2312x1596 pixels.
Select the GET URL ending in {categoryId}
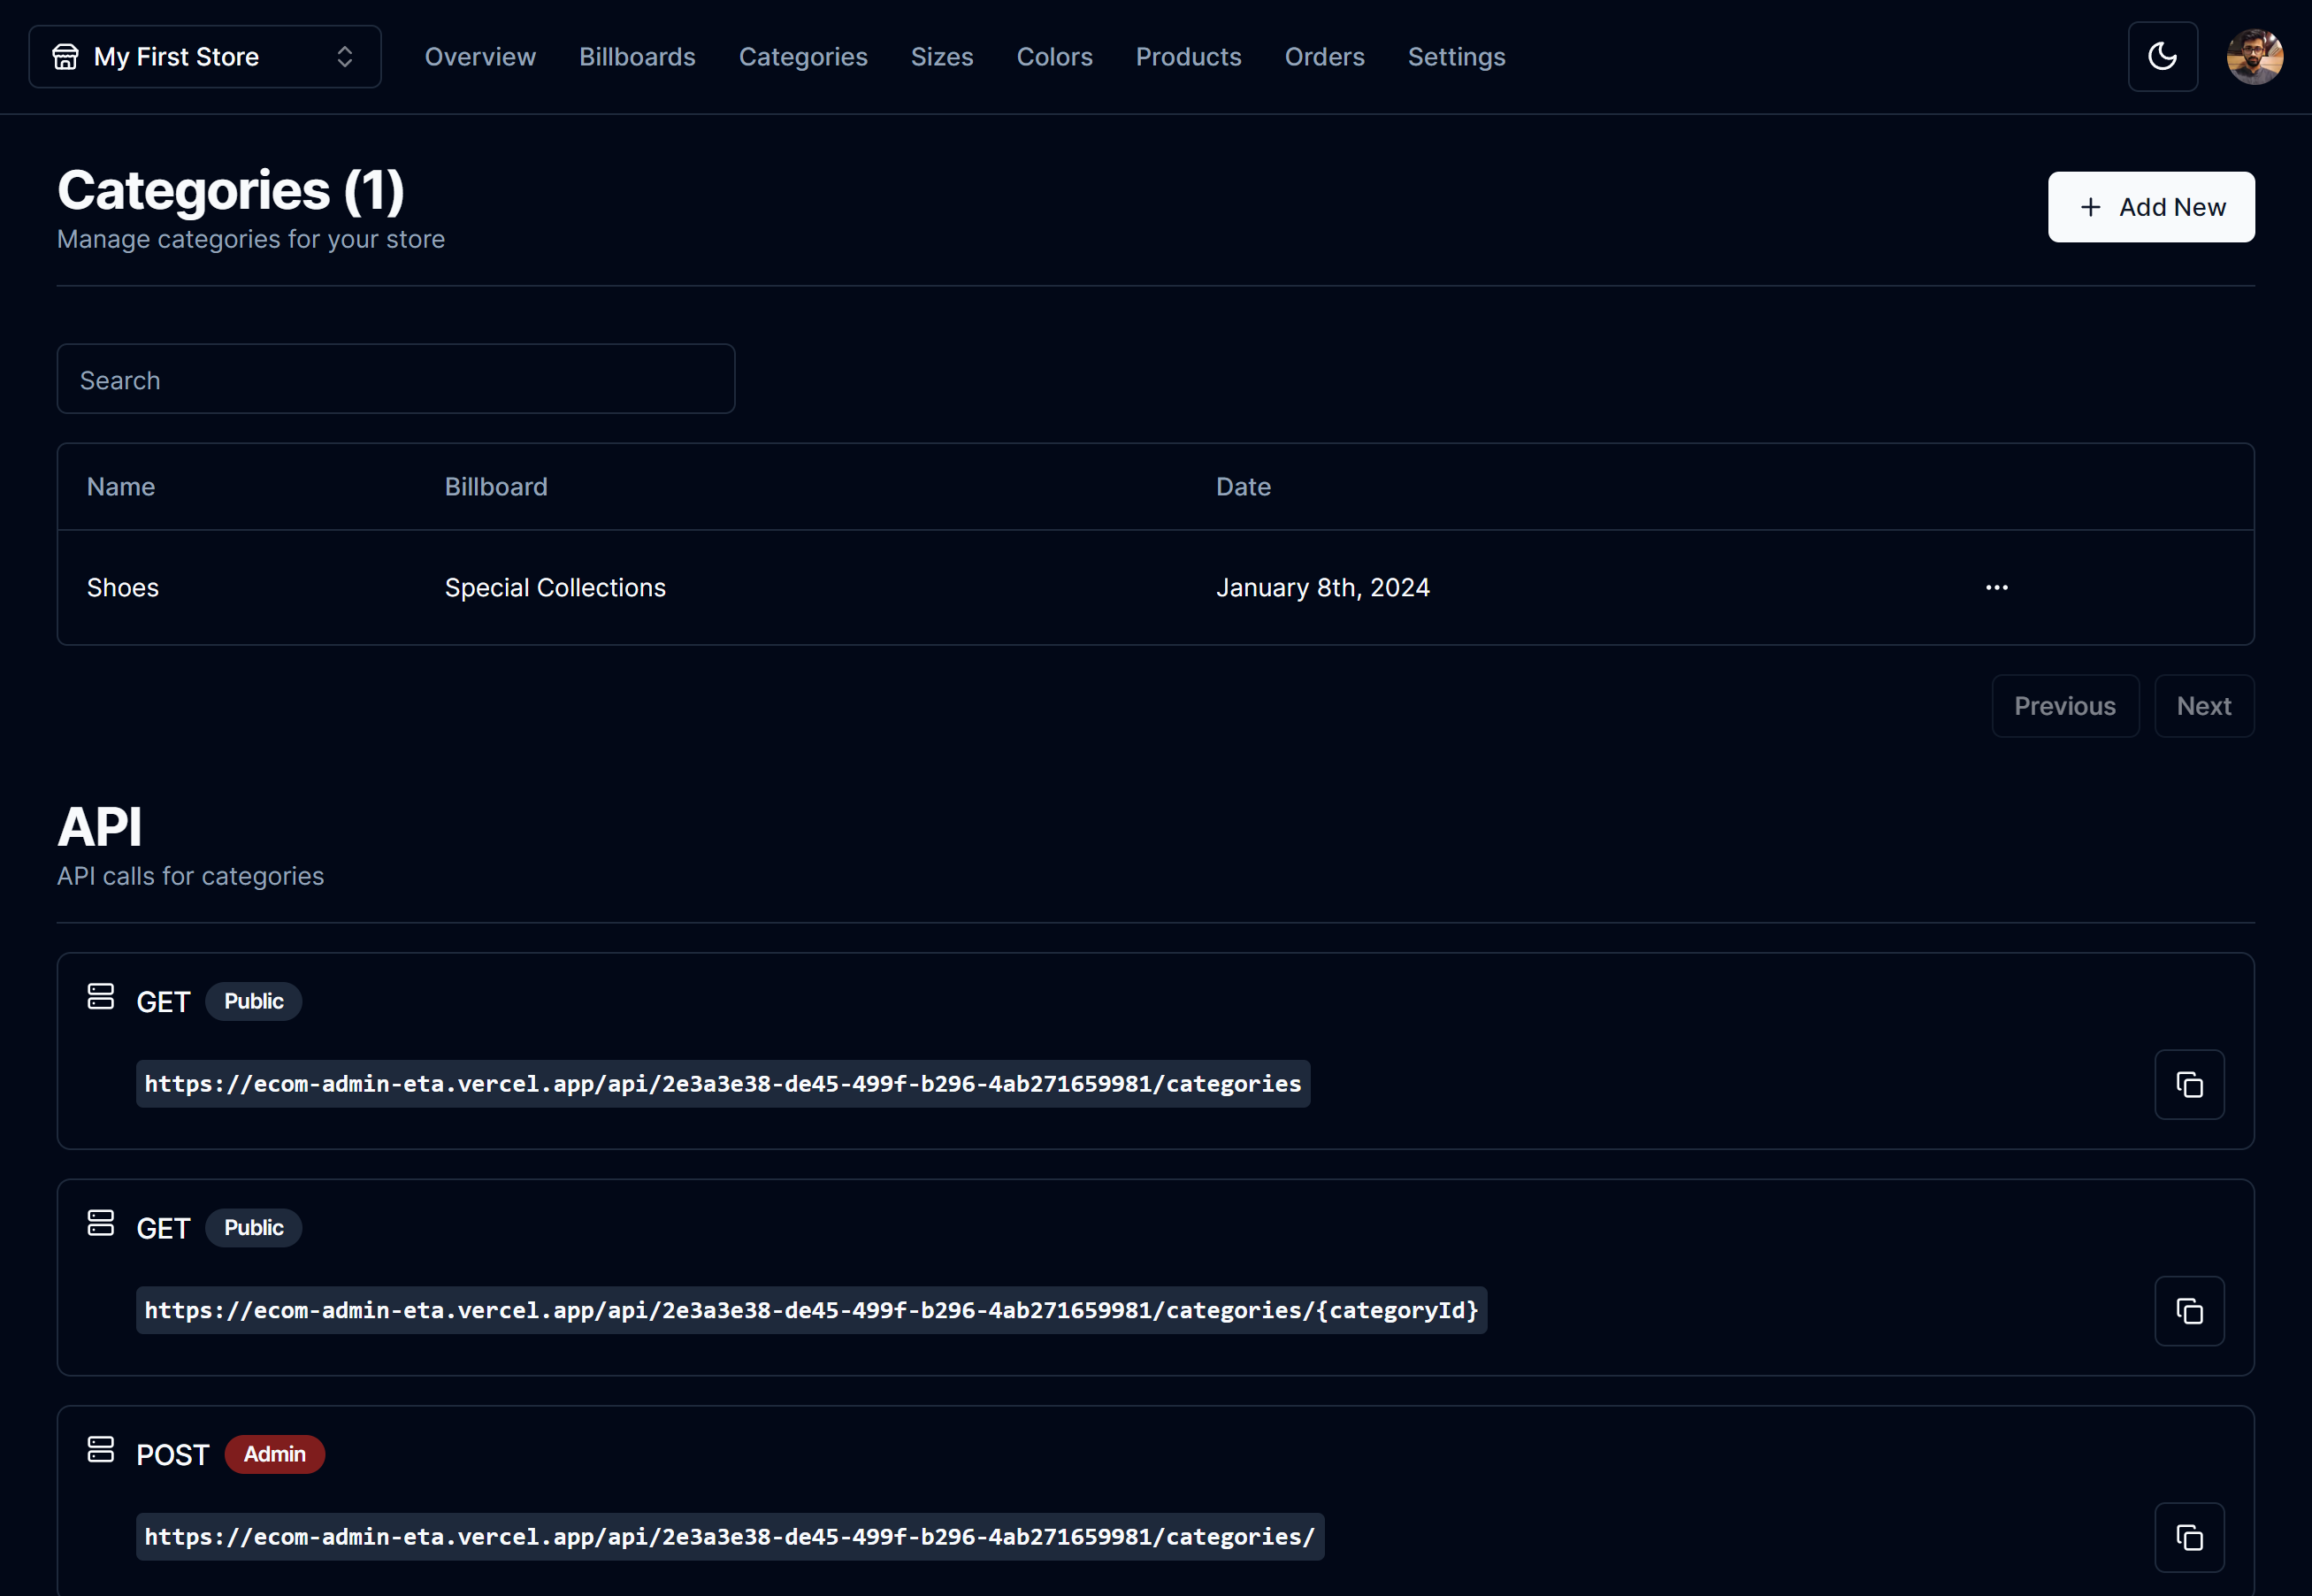[x=812, y=1311]
